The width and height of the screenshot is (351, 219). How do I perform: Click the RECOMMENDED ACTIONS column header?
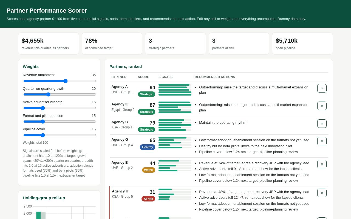coord(215,77)
